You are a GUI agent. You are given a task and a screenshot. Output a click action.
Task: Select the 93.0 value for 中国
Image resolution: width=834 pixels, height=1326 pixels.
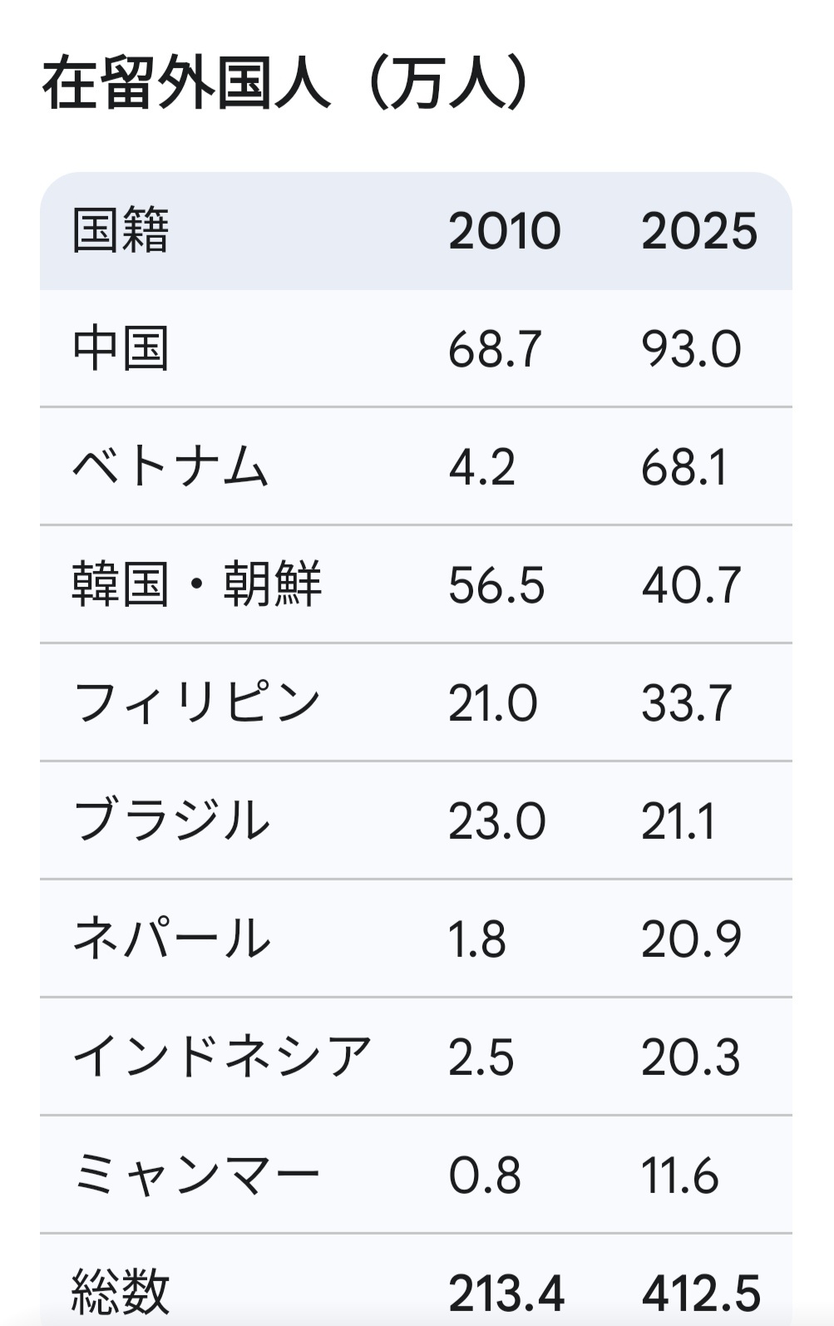tap(691, 349)
